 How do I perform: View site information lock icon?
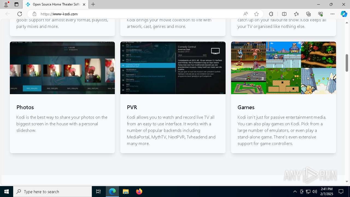coord(34,14)
